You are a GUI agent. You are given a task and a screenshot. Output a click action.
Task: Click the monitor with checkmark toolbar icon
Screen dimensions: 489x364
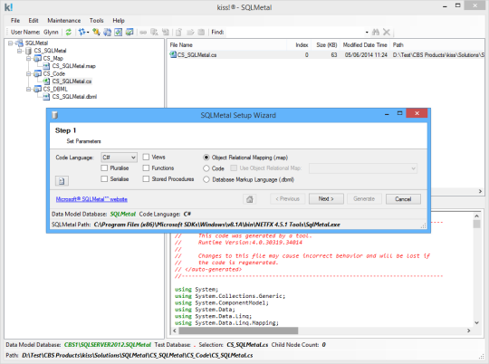tap(129, 32)
